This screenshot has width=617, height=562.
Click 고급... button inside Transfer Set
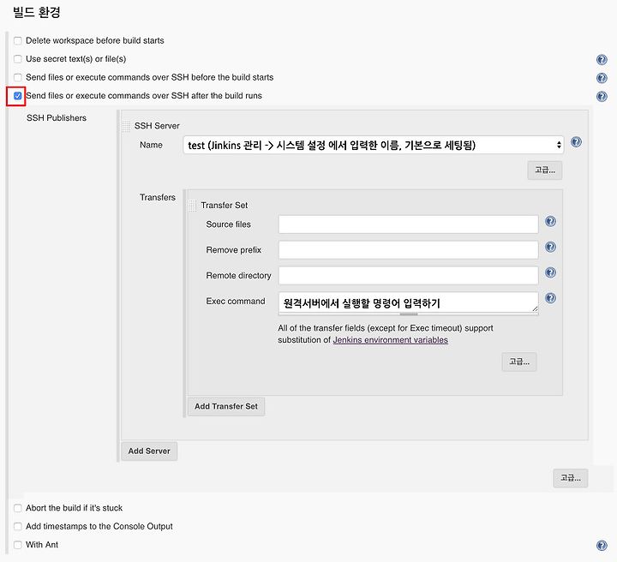[x=519, y=362]
